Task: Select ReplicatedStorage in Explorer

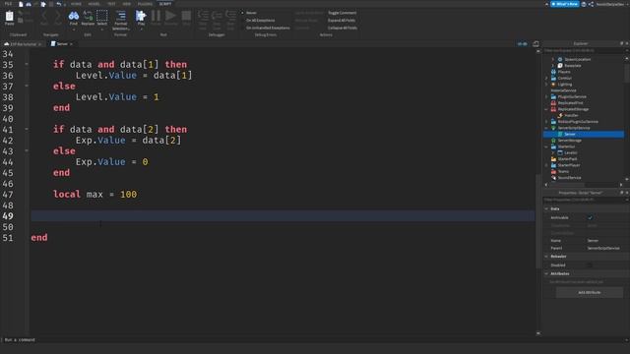Action: tap(573, 109)
